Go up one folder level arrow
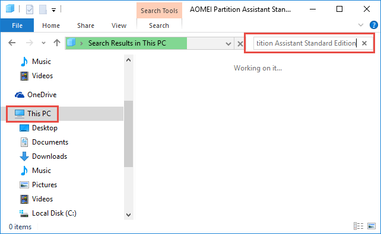 tap(57, 43)
